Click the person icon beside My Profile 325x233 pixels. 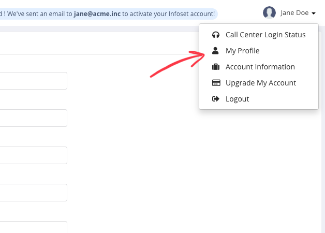tap(215, 51)
